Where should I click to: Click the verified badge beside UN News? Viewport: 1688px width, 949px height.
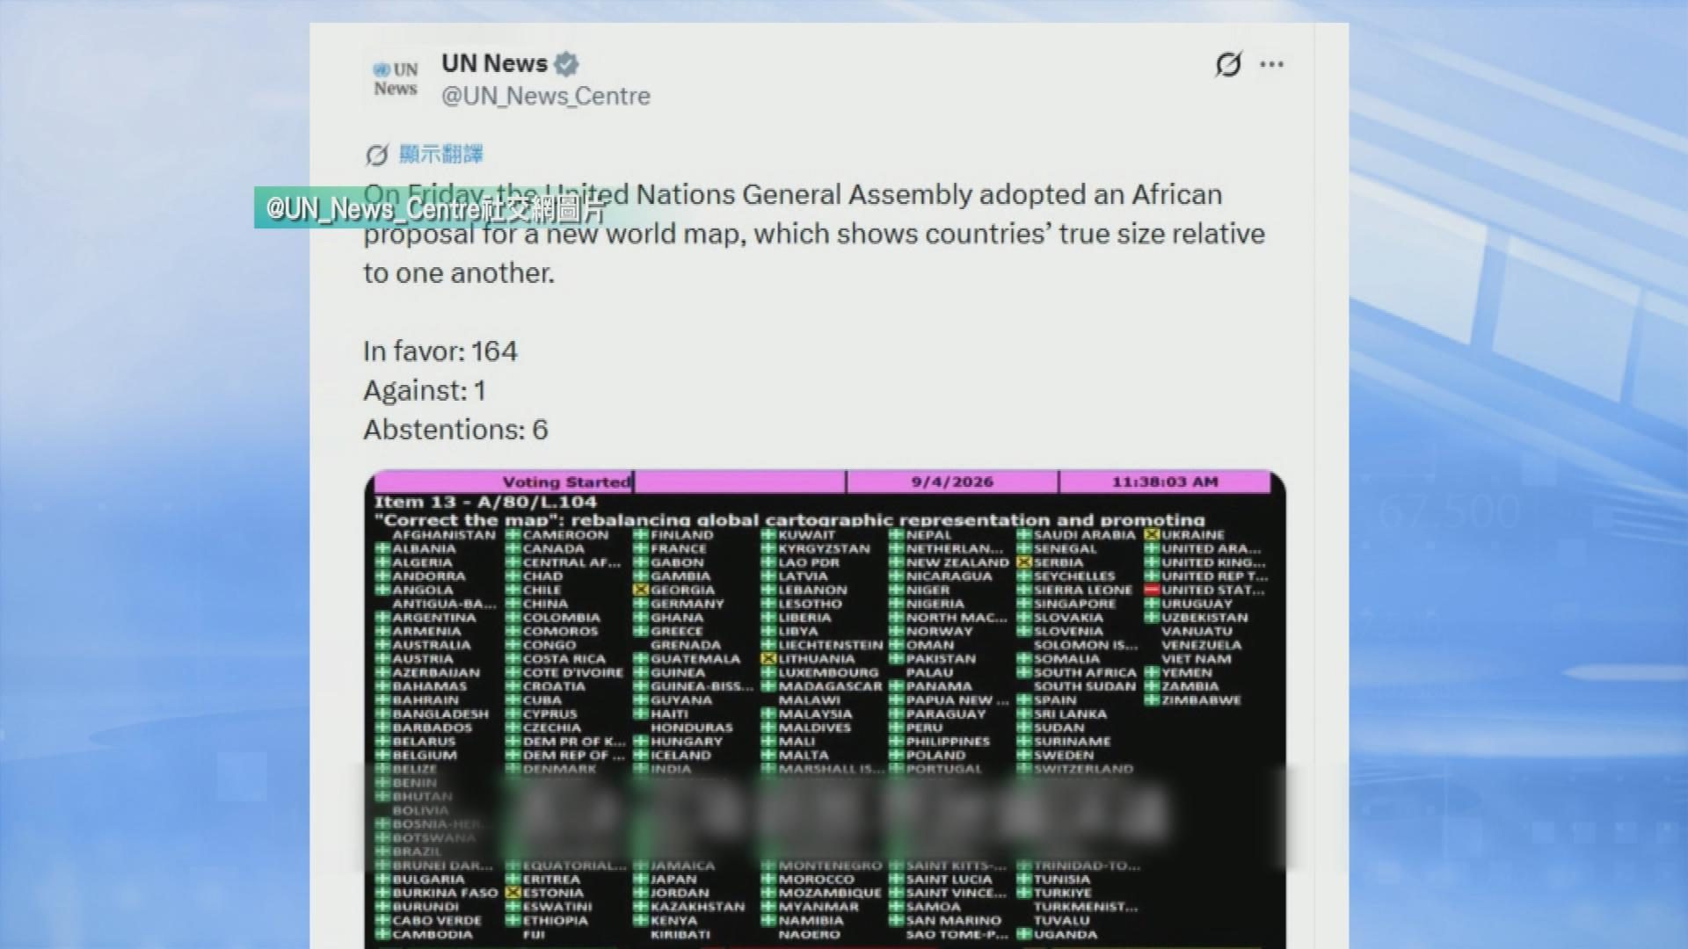point(566,64)
